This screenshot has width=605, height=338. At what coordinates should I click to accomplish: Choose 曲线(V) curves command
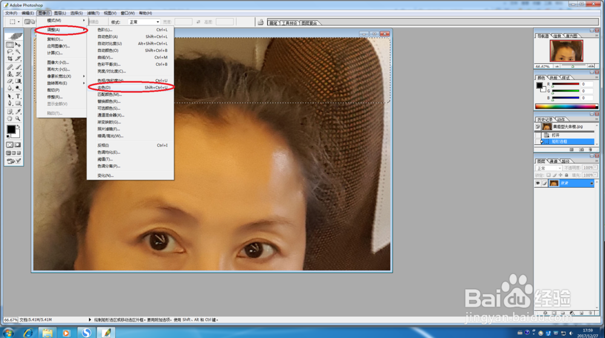point(131,57)
